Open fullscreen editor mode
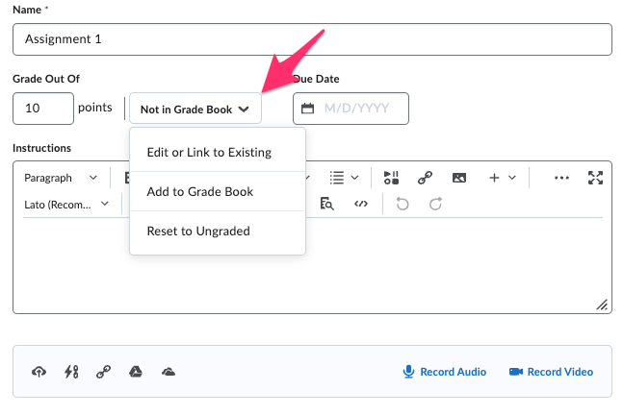Viewport: 623px width, 415px height. [x=595, y=178]
